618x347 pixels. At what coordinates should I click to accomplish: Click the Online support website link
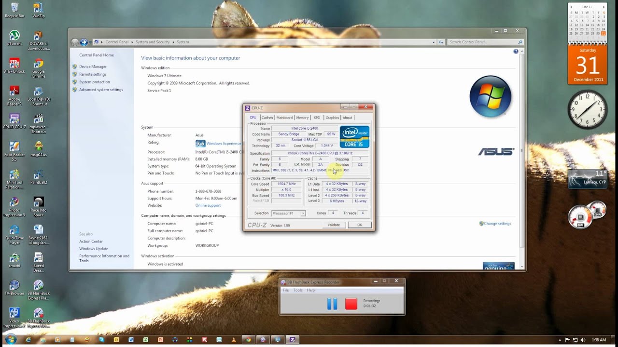pos(208,205)
